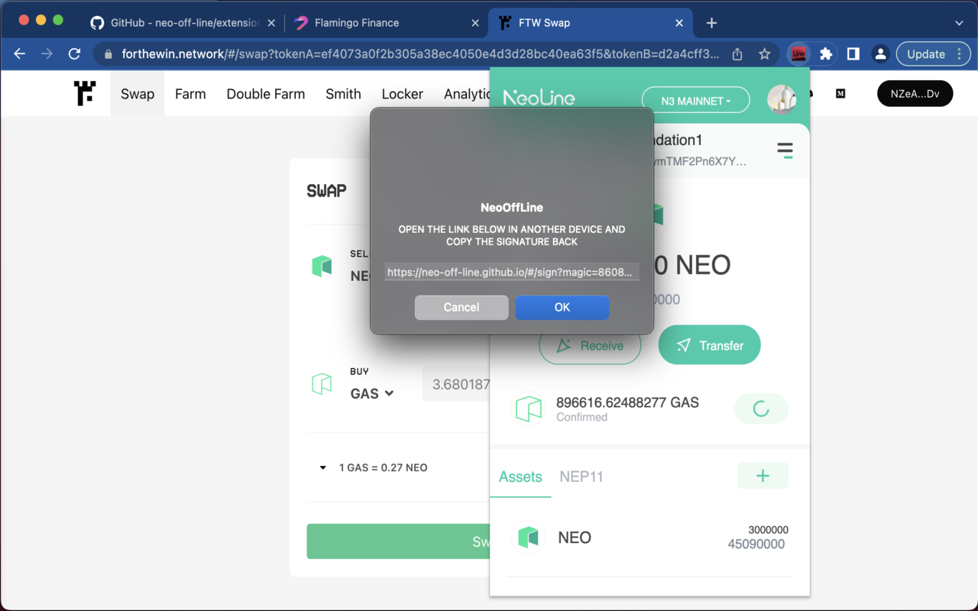Open the N3 MAINNET network dropdown
This screenshot has height=611, width=978.
(695, 101)
